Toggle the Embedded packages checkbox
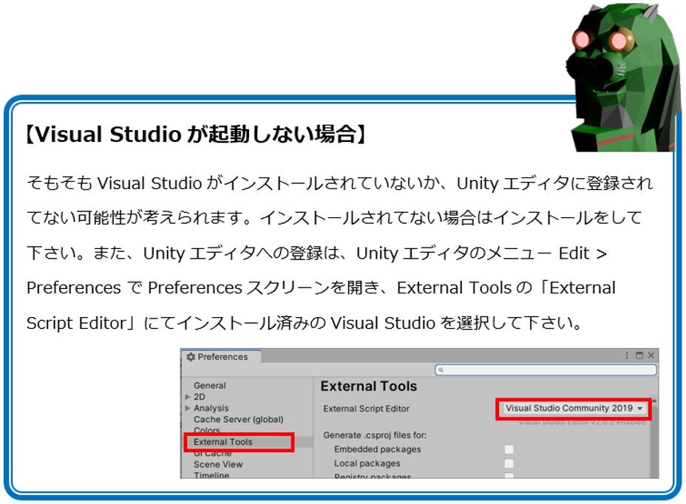 [509, 449]
